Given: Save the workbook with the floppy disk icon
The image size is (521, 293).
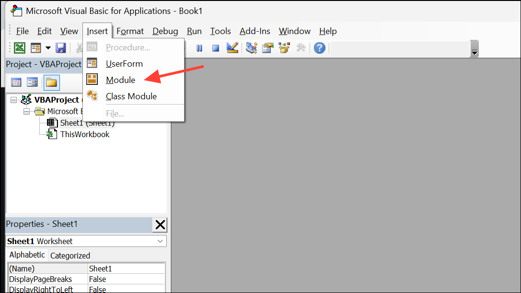Looking at the screenshot, I should point(60,48).
